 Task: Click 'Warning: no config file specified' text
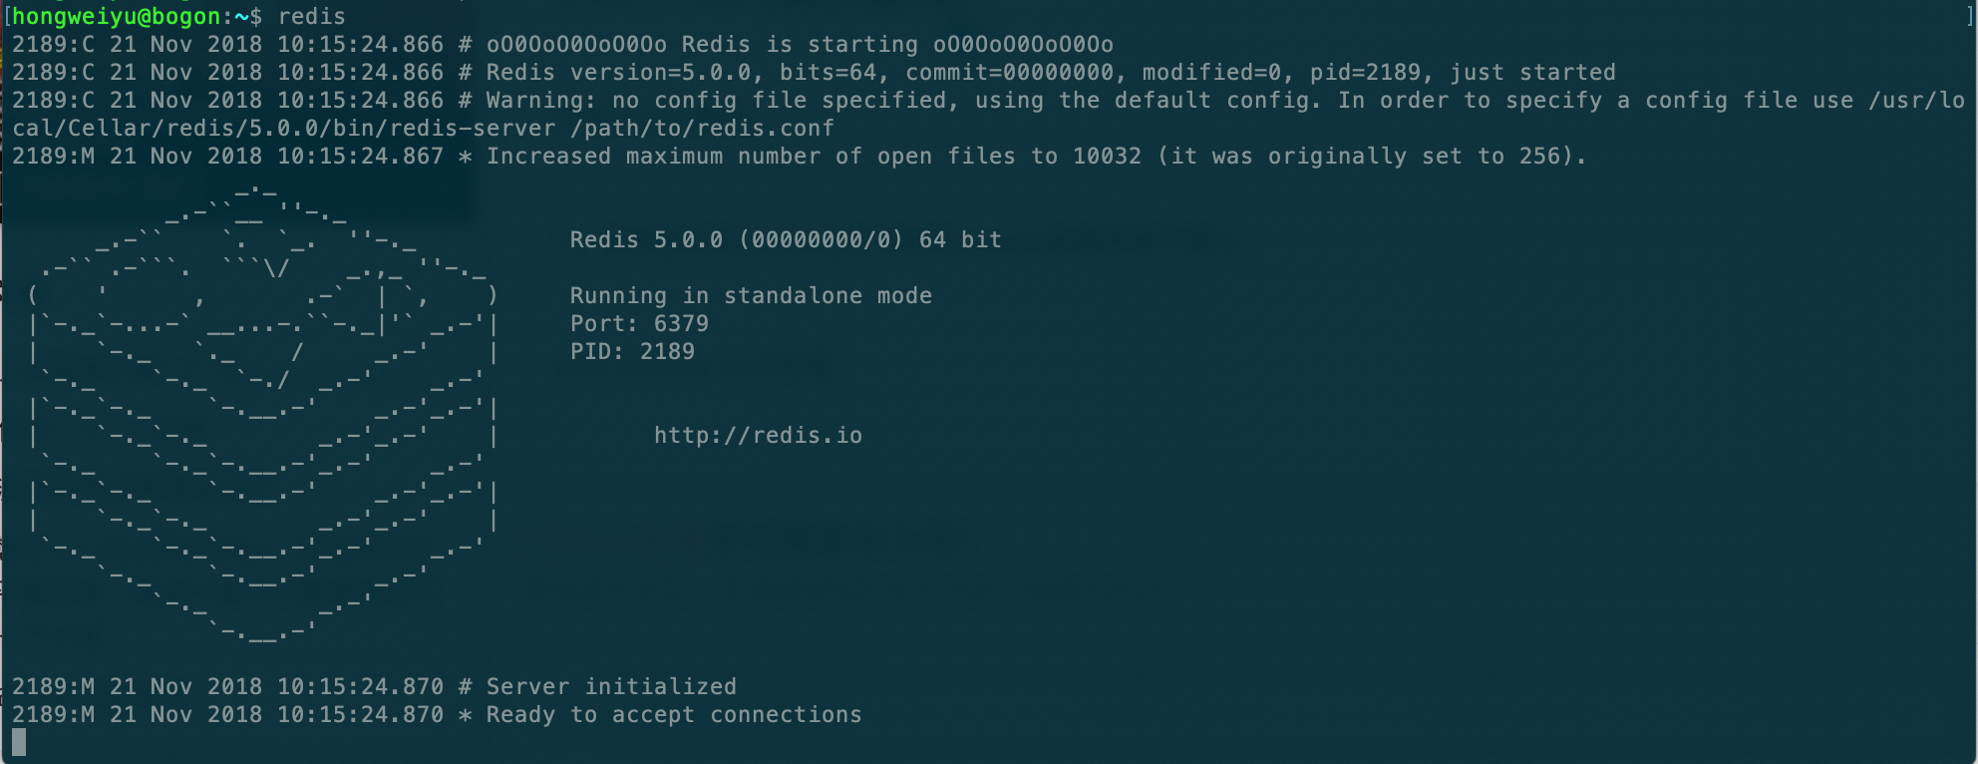[717, 101]
